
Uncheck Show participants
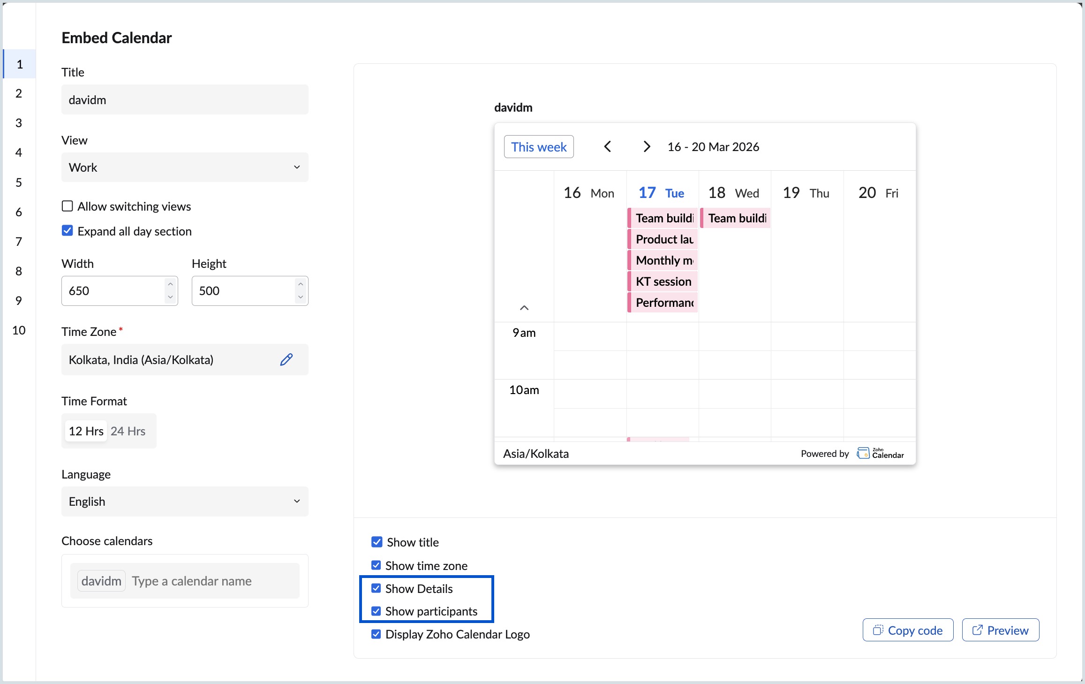tap(376, 611)
